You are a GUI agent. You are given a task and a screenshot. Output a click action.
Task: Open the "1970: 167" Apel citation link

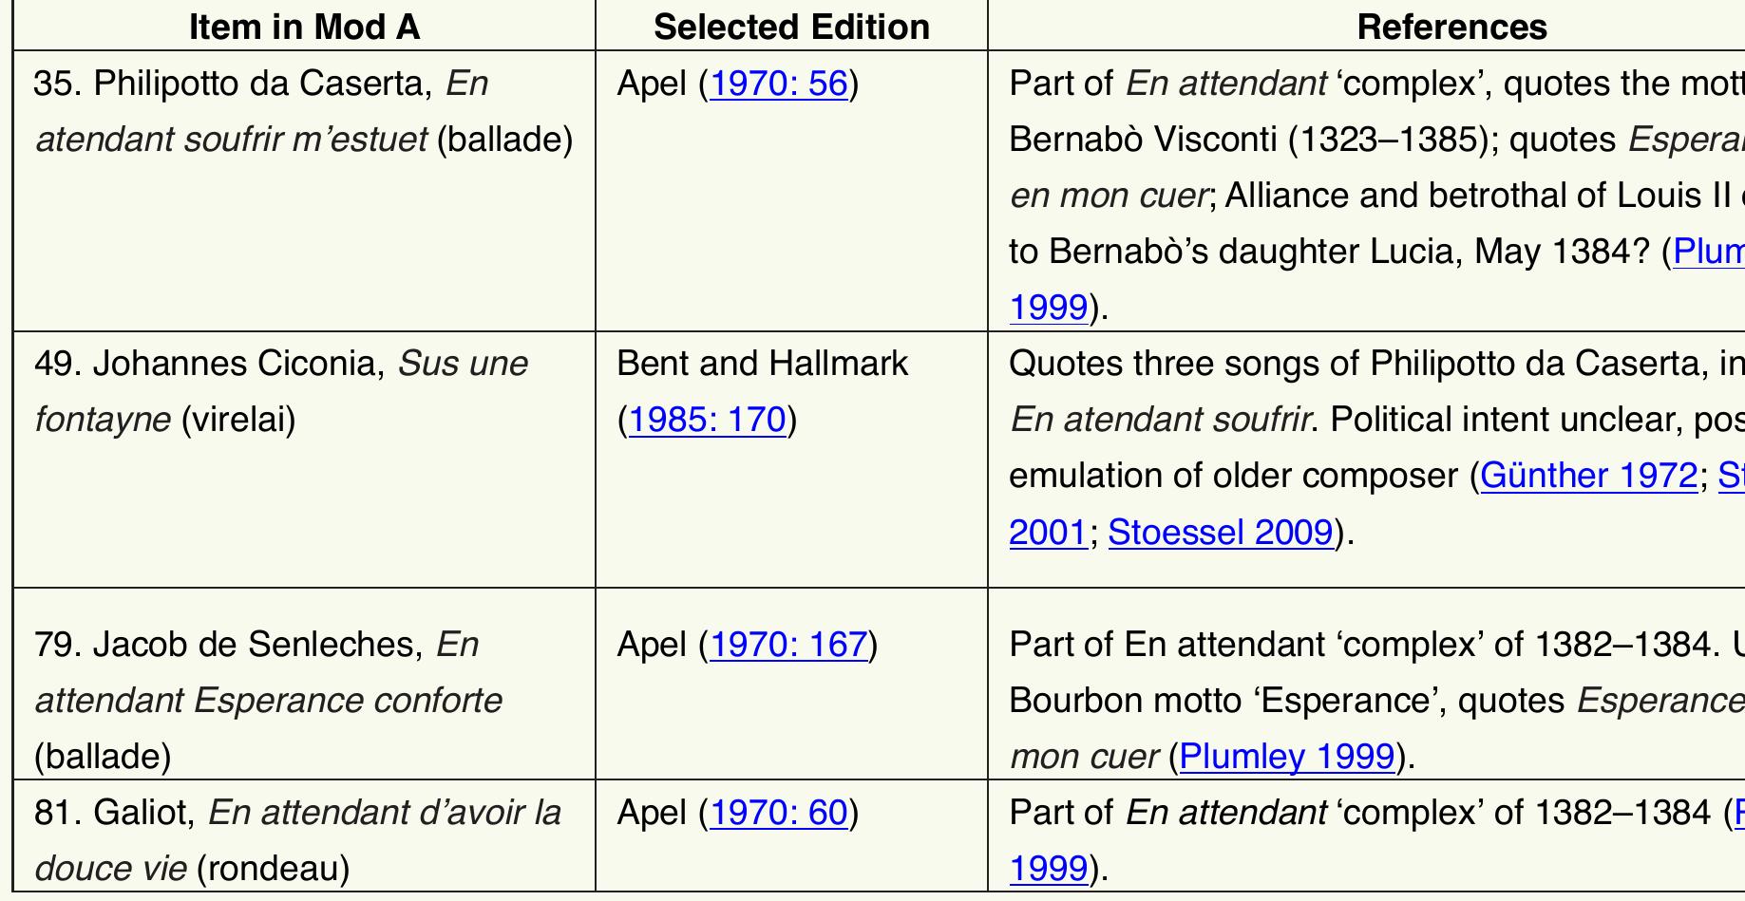point(788,646)
